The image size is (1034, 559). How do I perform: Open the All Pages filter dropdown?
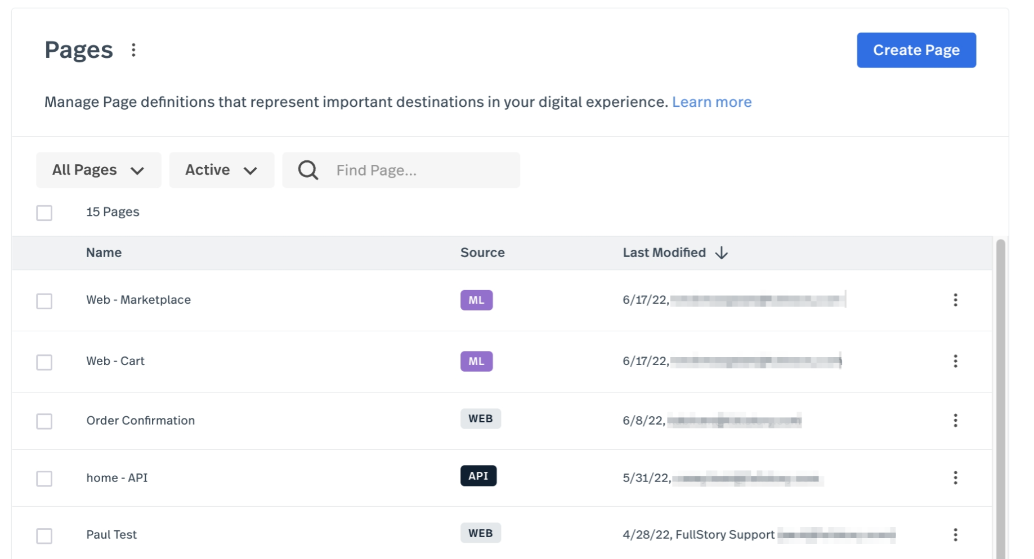click(99, 170)
